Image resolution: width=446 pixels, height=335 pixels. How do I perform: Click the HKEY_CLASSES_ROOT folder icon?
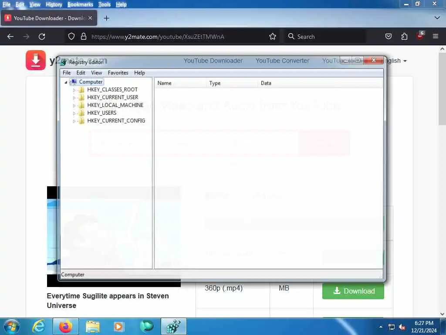[x=81, y=90]
